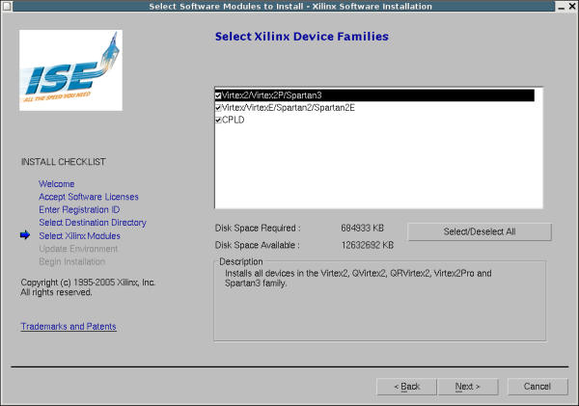
Task: Uncheck the Virtex2/Virtex2P/Spartan3 checkbox
Action: tap(218, 95)
